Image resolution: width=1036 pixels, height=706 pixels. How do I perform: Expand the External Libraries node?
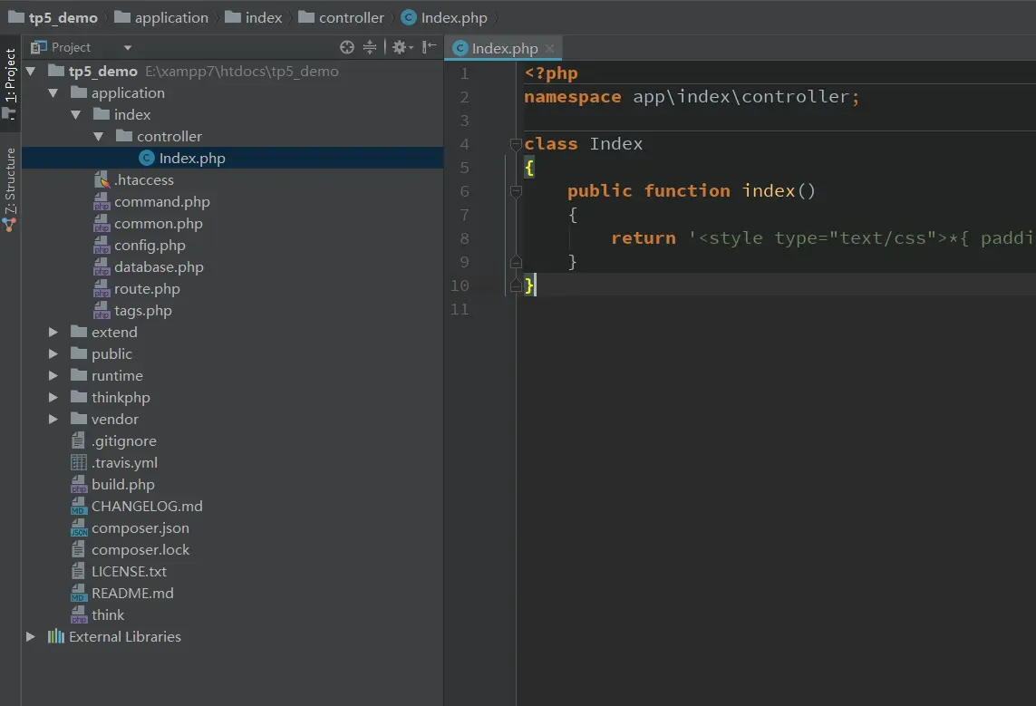31,637
